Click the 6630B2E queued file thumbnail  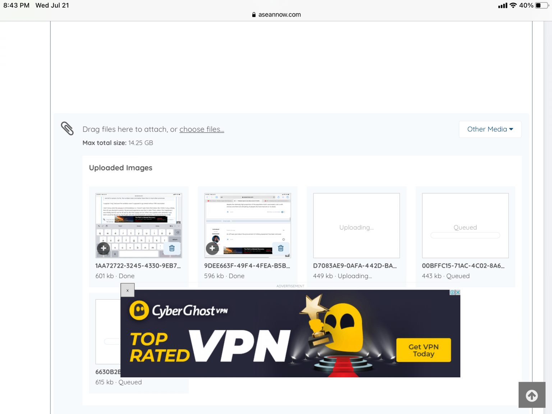pos(108,331)
